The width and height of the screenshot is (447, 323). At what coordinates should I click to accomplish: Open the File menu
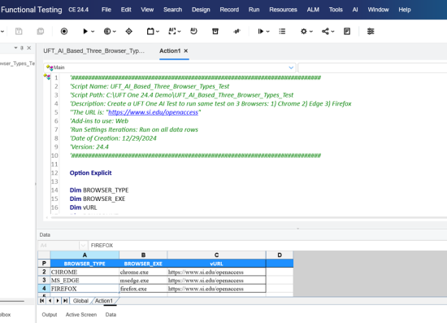pyautogui.click(x=106, y=10)
